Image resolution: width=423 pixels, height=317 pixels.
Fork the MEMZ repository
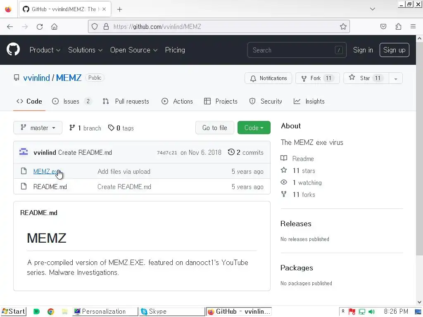pyautogui.click(x=317, y=78)
